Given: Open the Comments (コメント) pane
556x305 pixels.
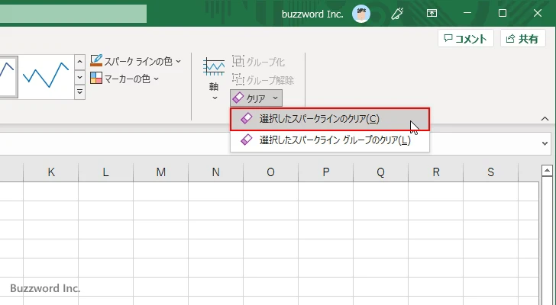Looking at the screenshot, I should 466,39.
